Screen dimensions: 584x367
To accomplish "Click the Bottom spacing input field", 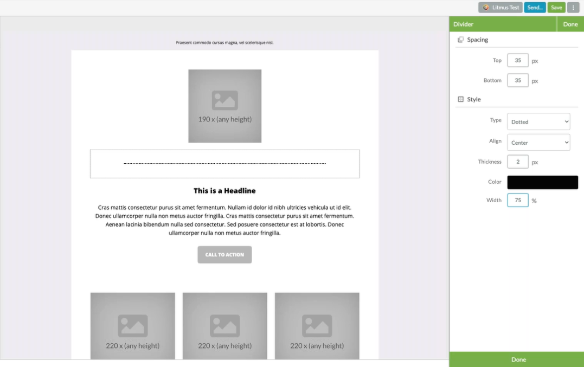I will click(517, 80).
